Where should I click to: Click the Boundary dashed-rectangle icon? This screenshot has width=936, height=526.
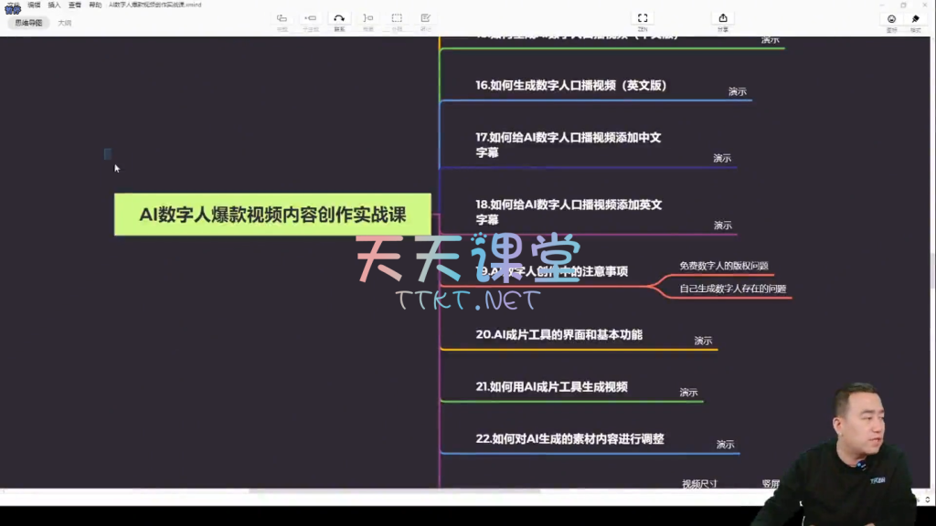tap(397, 19)
